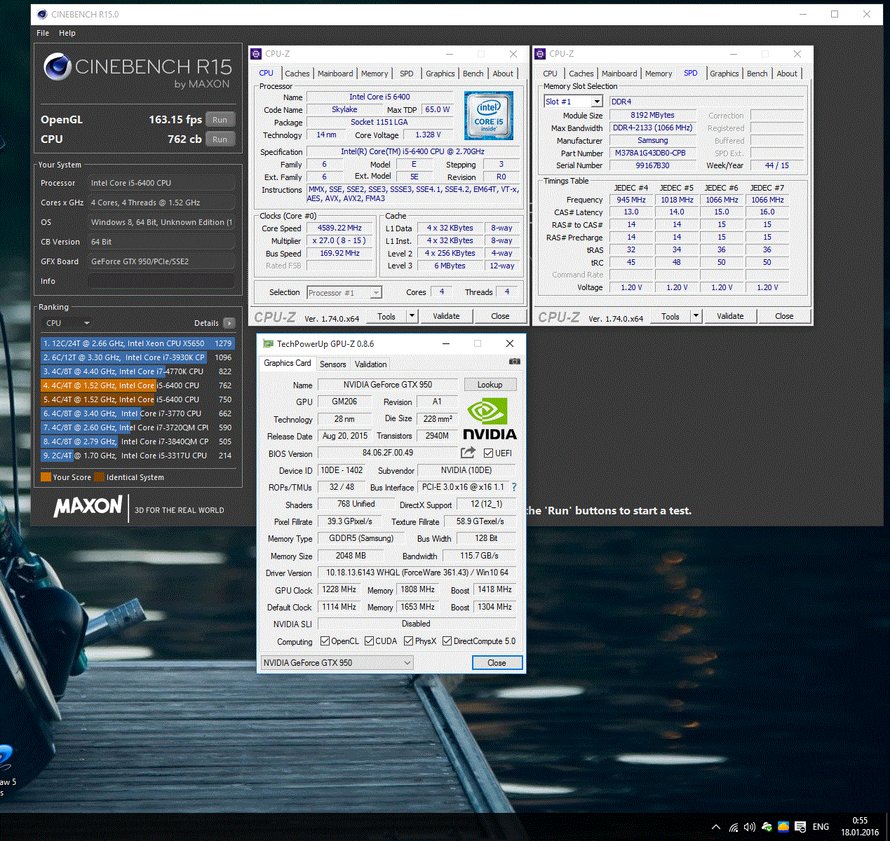Viewport: 890px width, 841px height.
Task: Open Tools dropdown arrow in CPU tab window
Action: (x=412, y=316)
